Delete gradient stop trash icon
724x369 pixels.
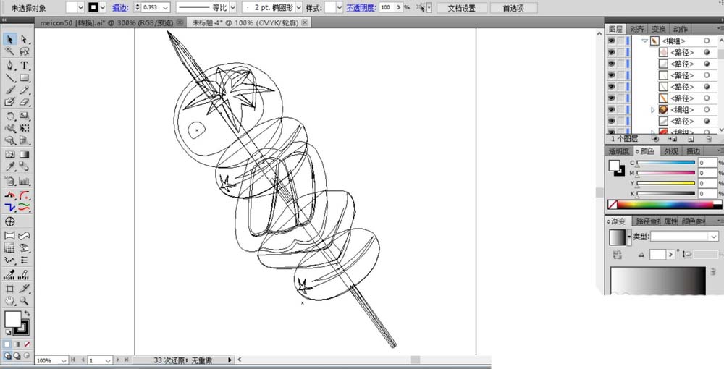[713, 273]
